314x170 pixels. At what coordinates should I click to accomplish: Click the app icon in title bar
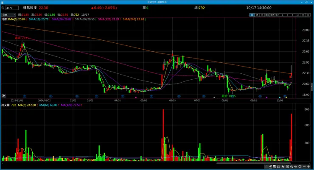pyautogui.click(x=2, y=2)
